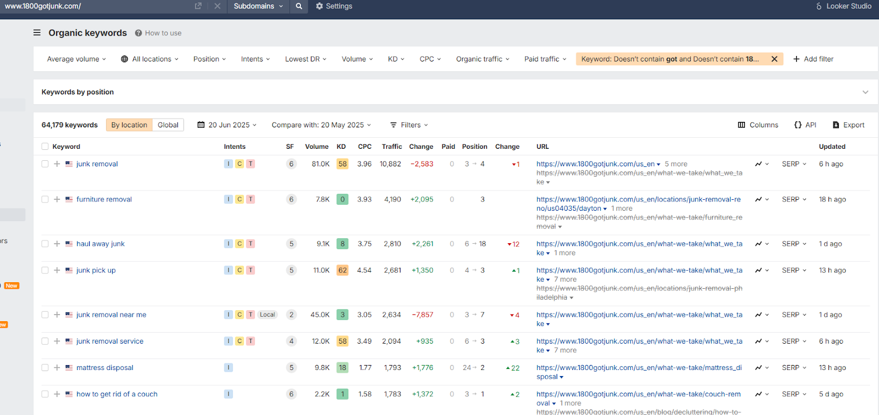
Task: Export the keywords table
Action: coord(849,125)
